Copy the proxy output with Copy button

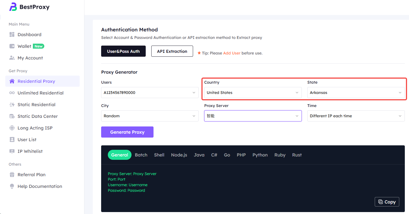[387, 202]
